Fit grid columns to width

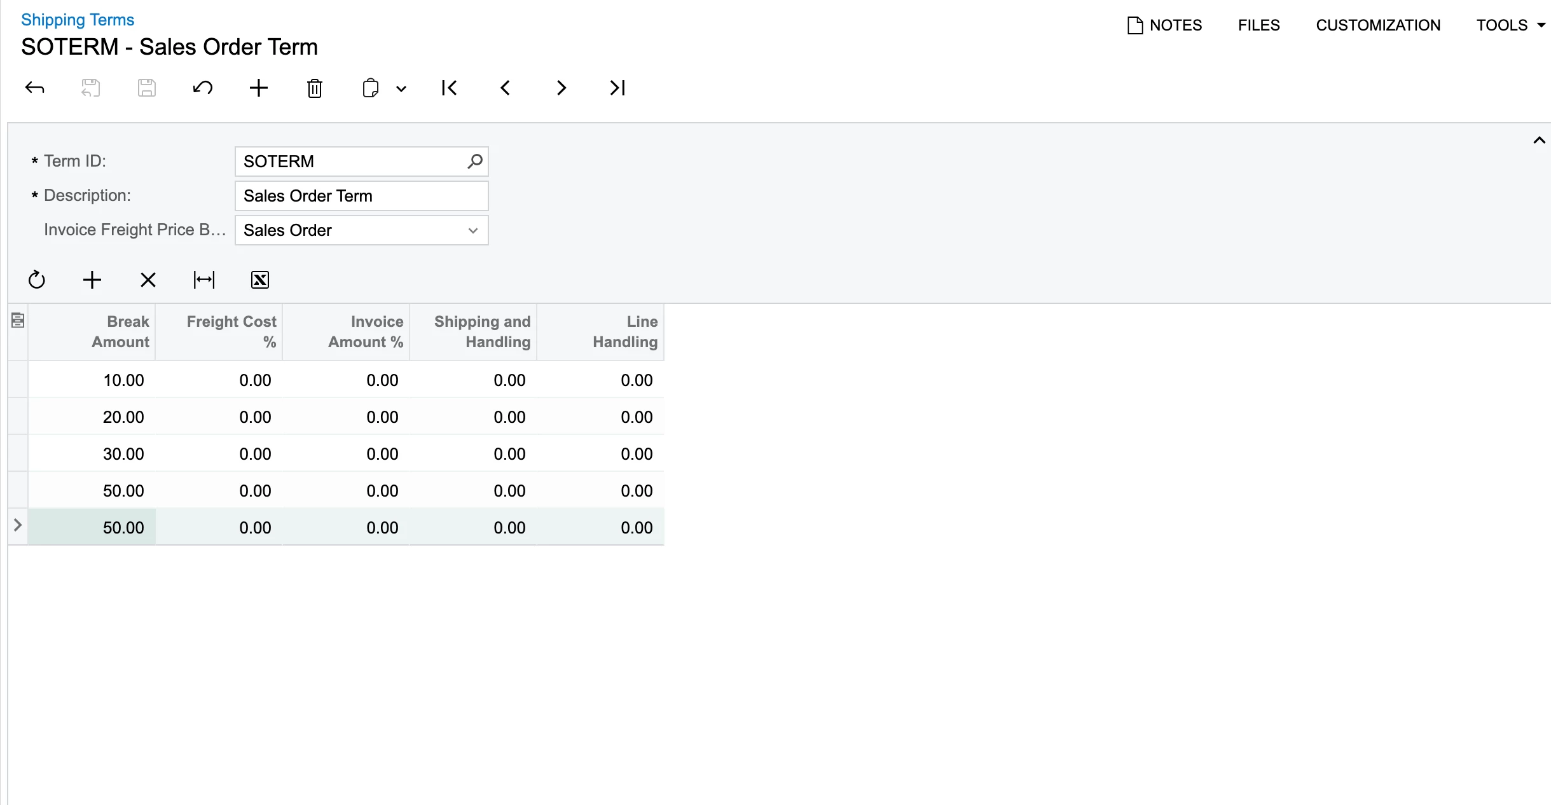point(204,280)
